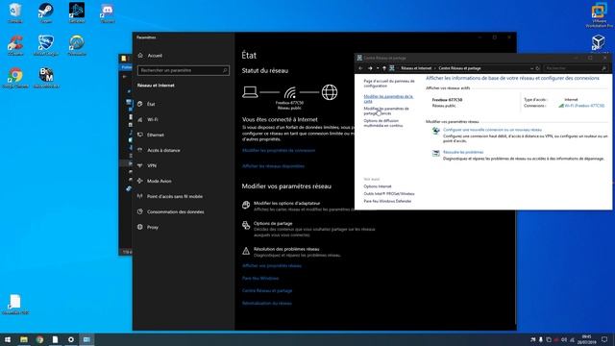Open the Google Chrome desktop shortcut
615x346 pixels.
[15, 78]
